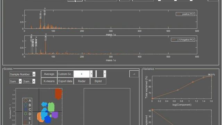Click legend label E in scores plot
222x125 pixels.
tap(30, 118)
